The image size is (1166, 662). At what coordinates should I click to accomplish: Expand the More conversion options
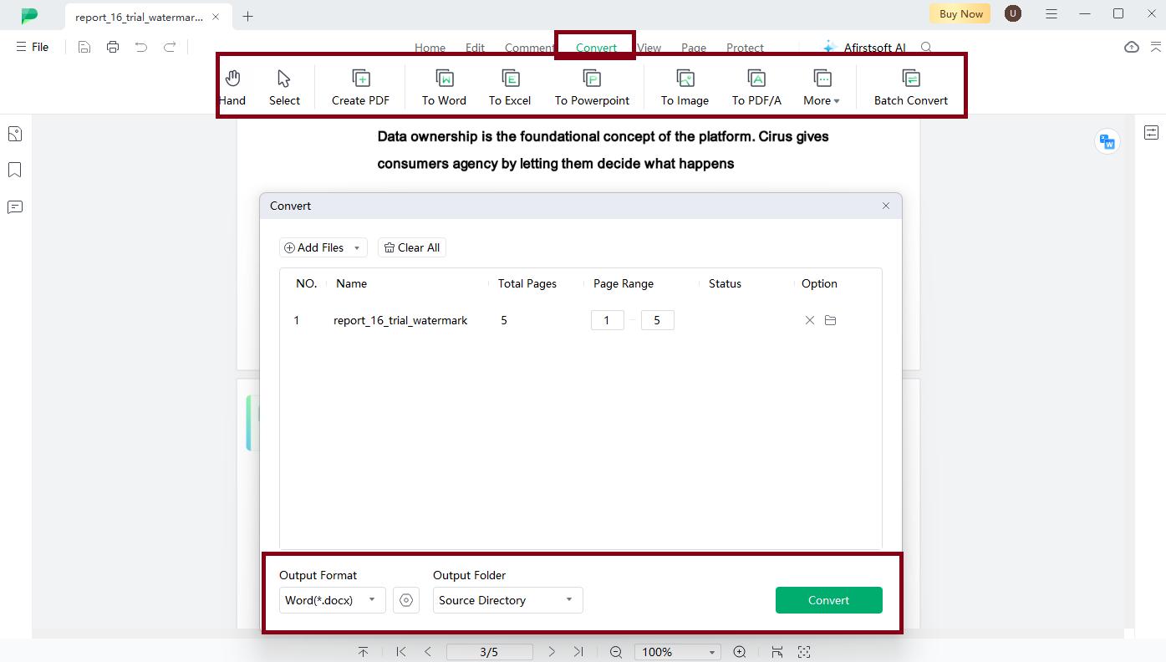pyautogui.click(x=822, y=87)
